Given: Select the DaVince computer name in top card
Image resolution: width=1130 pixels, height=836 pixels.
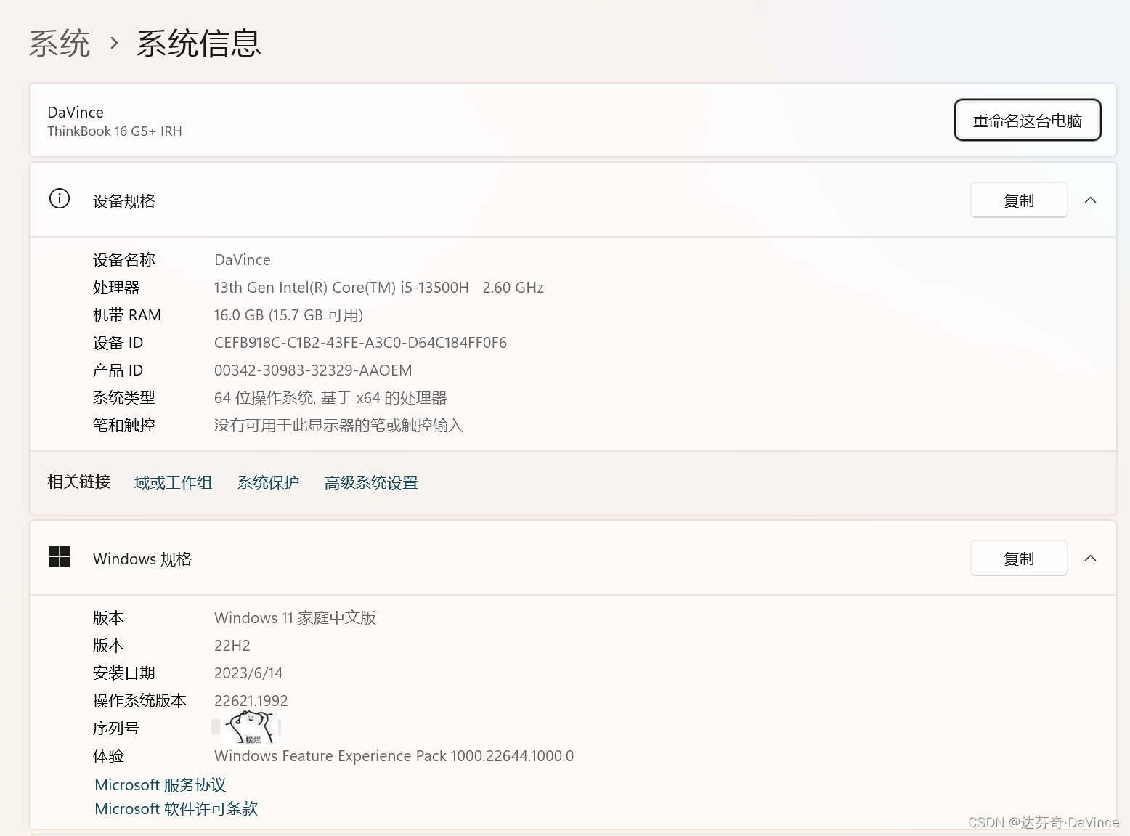Looking at the screenshot, I should tap(76, 113).
